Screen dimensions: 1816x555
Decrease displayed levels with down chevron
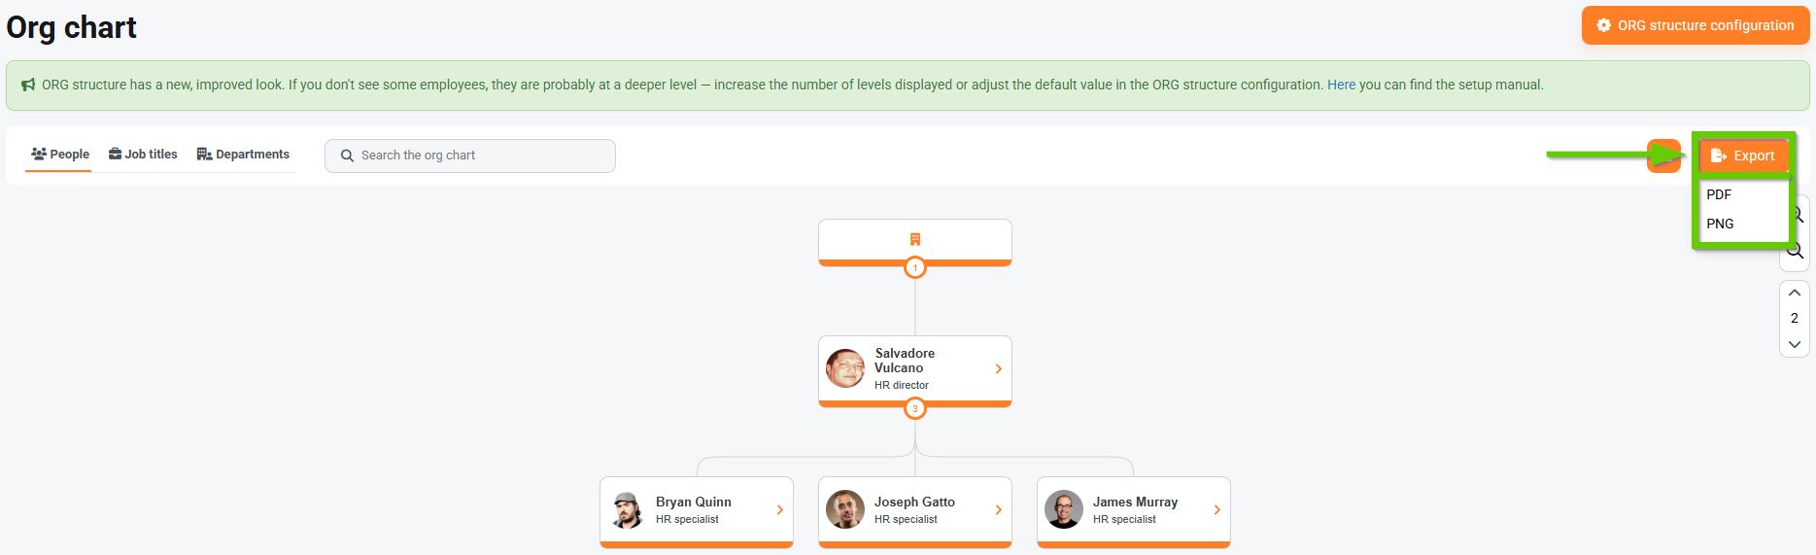pyautogui.click(x=1794, y=344)
